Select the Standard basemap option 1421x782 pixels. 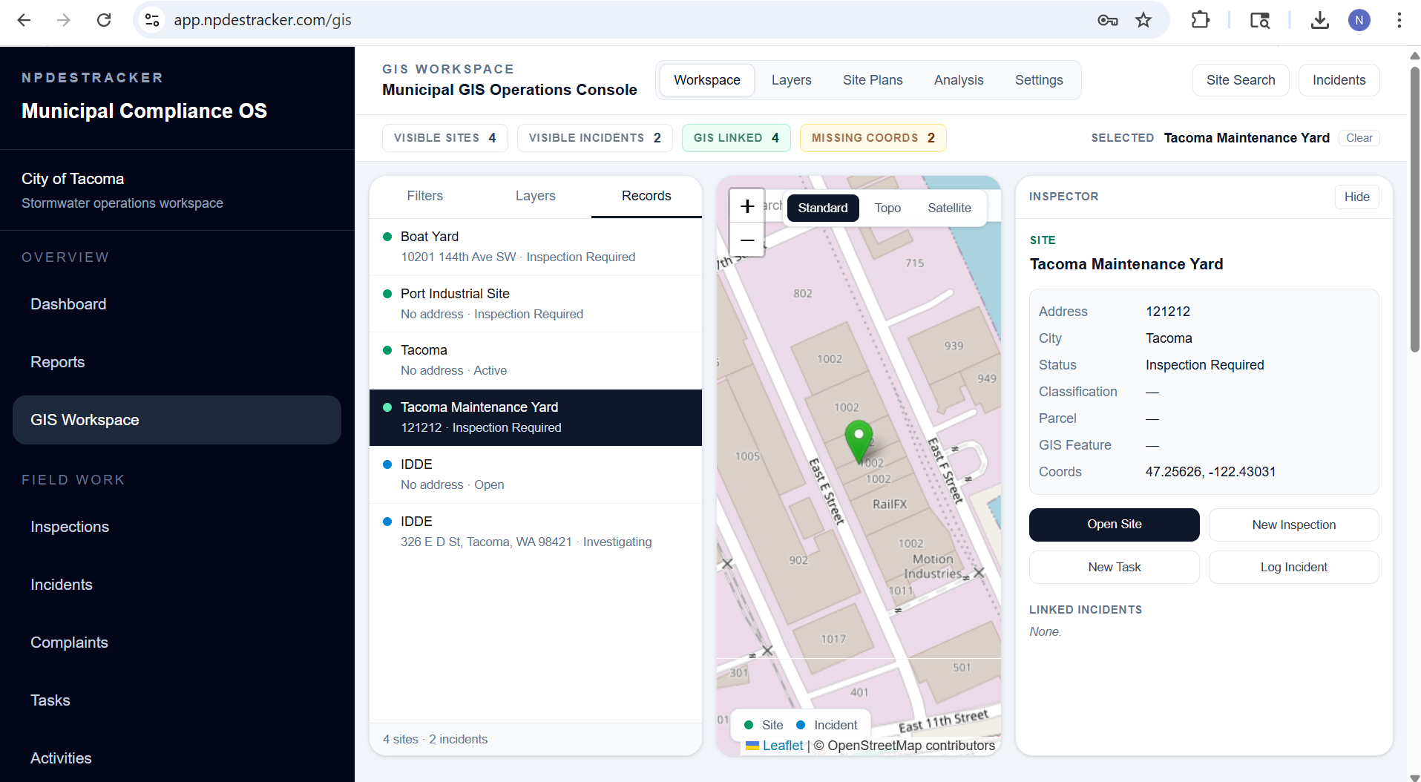(822, 208)
